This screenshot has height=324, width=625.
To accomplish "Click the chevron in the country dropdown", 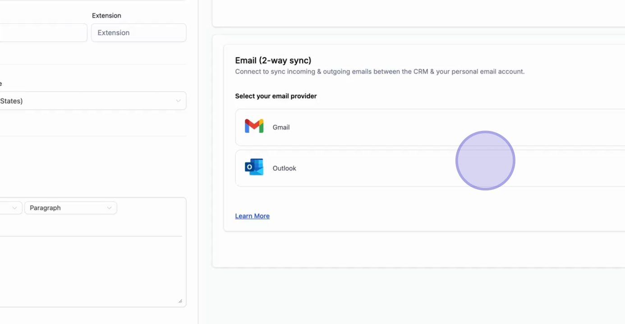I will click(x=178, y=101).
